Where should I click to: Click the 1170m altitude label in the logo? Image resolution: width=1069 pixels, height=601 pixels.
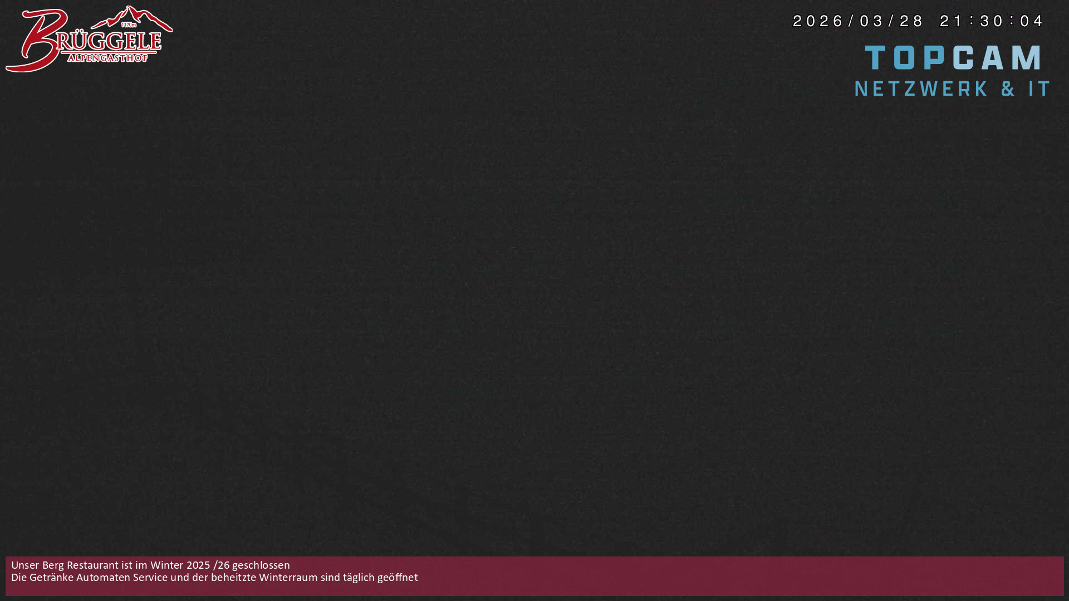pyautogui.click(x=129, y=25)
